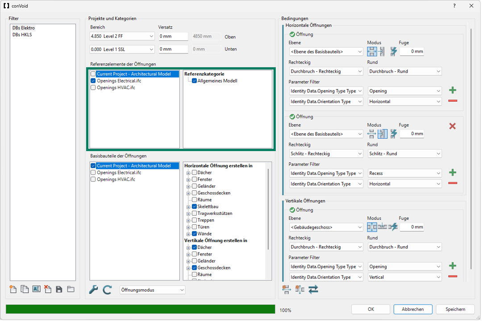The image size is (482, 321).
Task: Duplicate the selected filter using the copy icon
Action: (x=25, y=289)
